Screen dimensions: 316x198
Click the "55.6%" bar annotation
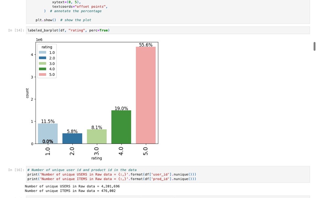(146, 45)
